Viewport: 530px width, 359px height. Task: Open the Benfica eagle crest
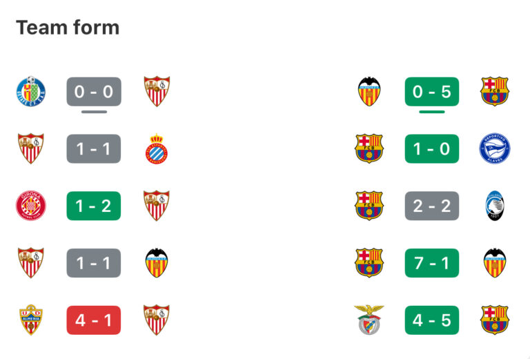369,320
